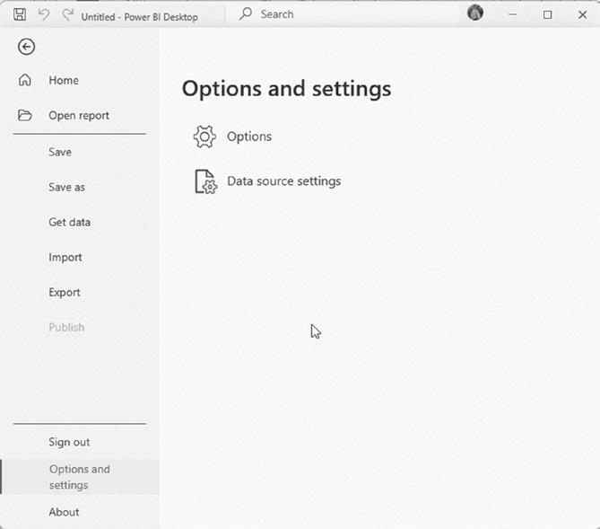Image resolution: width=600 pixels, height=529 pixels.
Task: Open the Get data menu entry
Action: pyautogui.click(x=69, y=222)
